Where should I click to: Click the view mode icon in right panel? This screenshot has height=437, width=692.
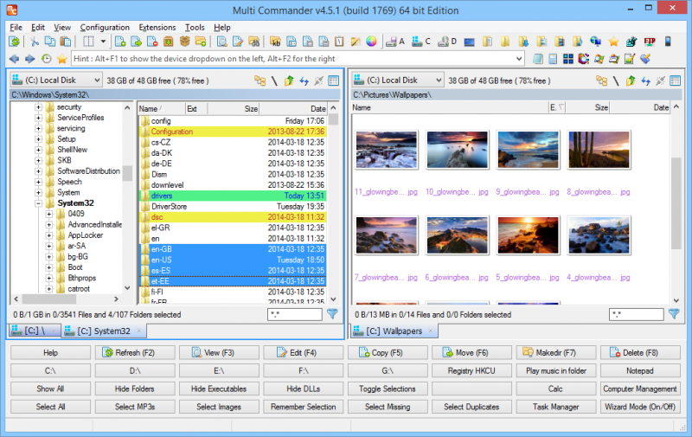tap(676, 80)
